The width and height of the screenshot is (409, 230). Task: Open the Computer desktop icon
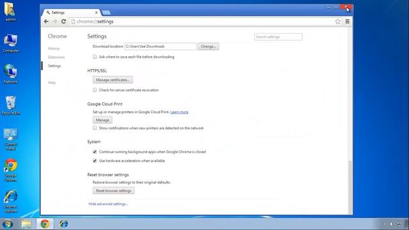(x=11, y=43)
